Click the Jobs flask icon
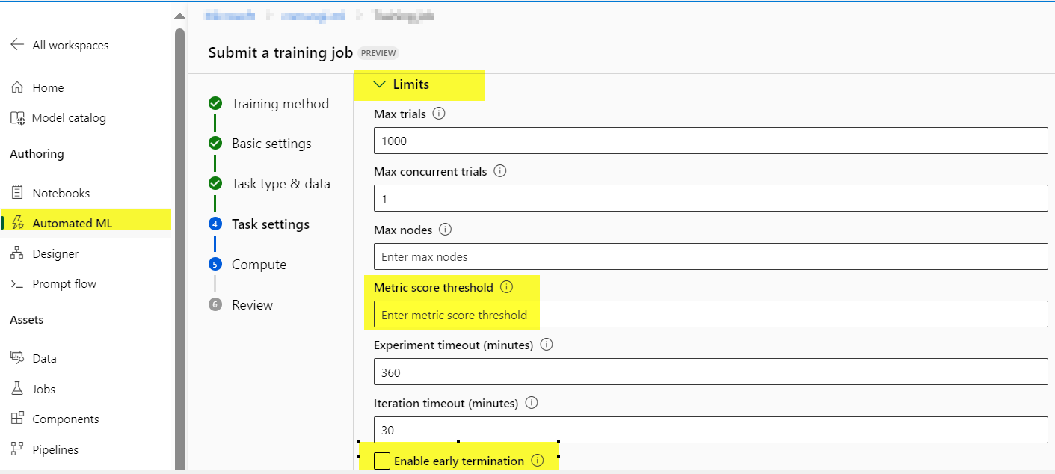Viewport: 1055px width, 474px height. 17,389
